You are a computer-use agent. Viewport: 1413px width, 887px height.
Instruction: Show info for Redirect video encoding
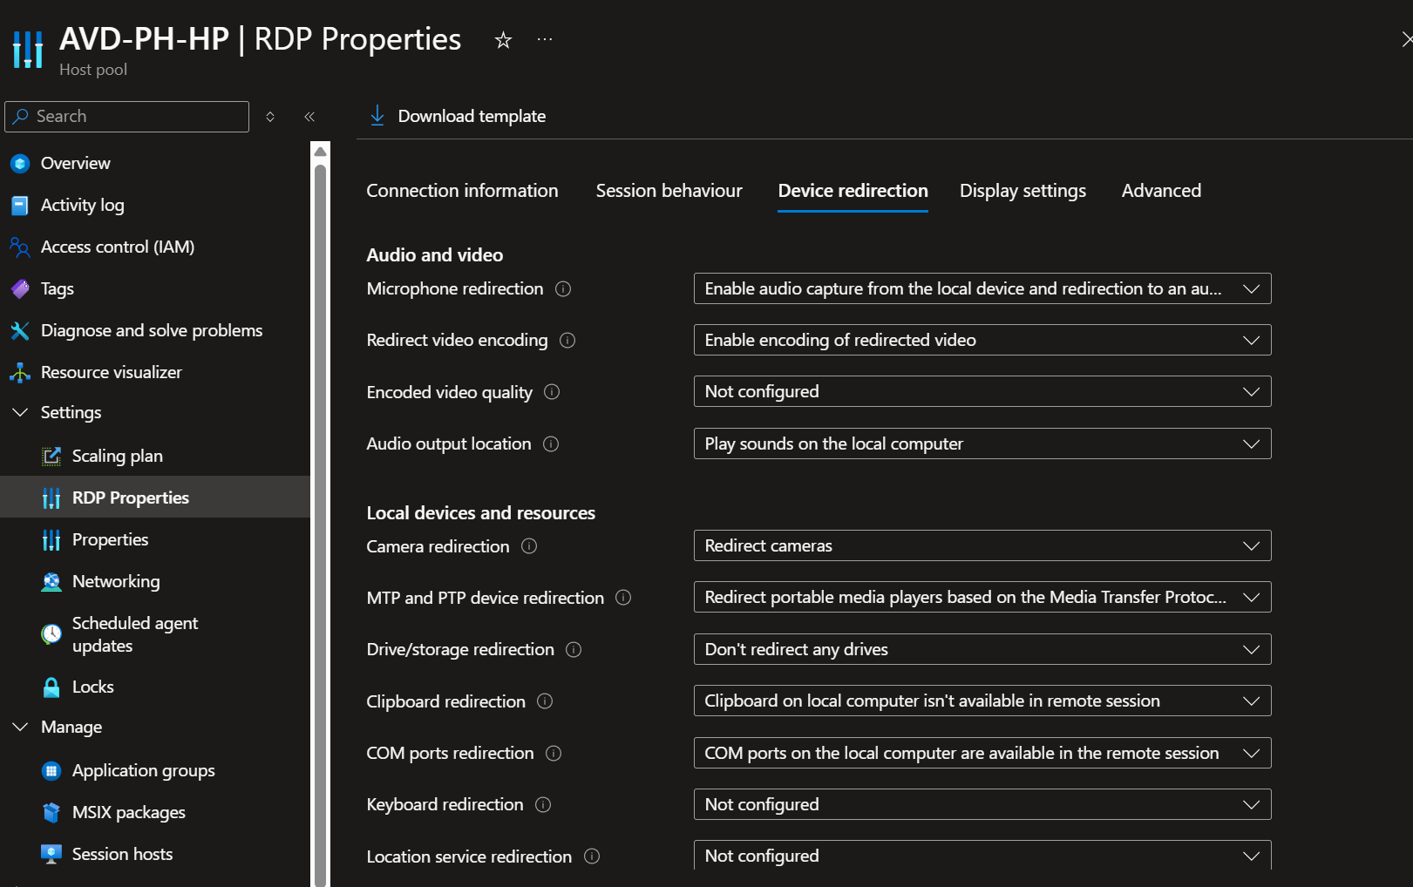[567, 340]
